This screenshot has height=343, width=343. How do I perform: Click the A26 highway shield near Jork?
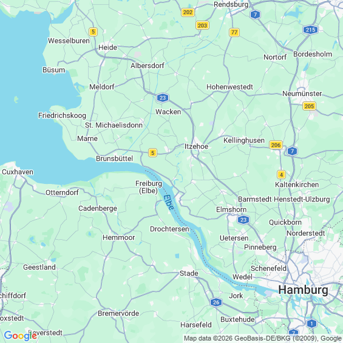[216, 302]
